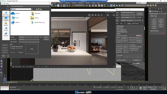Select the Cameras category icon
The image size is (167, 94).
(x=156, y=11)
